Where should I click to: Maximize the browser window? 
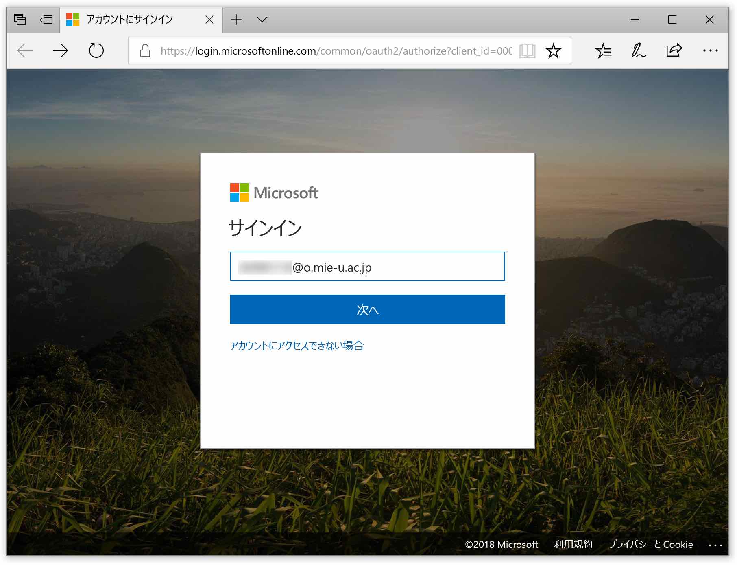672,20
